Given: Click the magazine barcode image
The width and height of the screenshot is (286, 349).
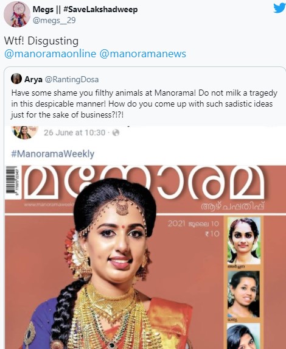Looking at the screenshot, I should coord(12,181).
